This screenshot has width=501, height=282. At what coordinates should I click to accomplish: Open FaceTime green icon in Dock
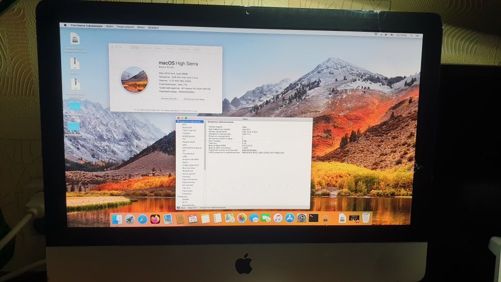point(266,218)
